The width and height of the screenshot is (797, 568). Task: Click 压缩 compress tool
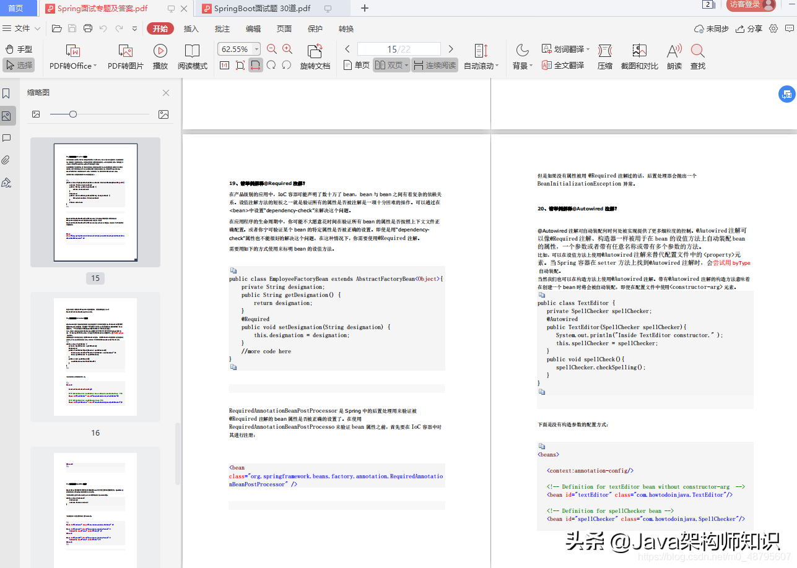pos(605,58)
